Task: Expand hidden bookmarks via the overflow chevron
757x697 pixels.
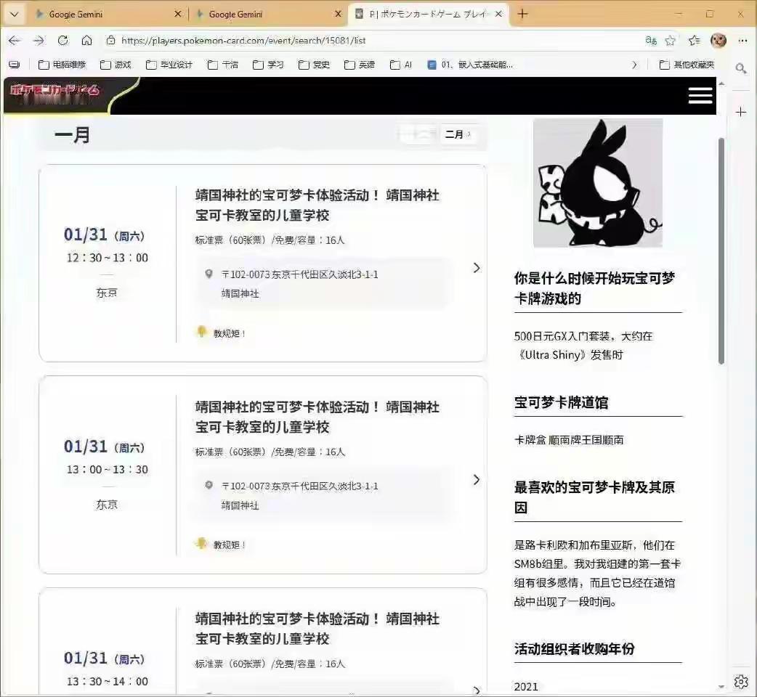Action: pyautogui.click(x=635, y=64)
